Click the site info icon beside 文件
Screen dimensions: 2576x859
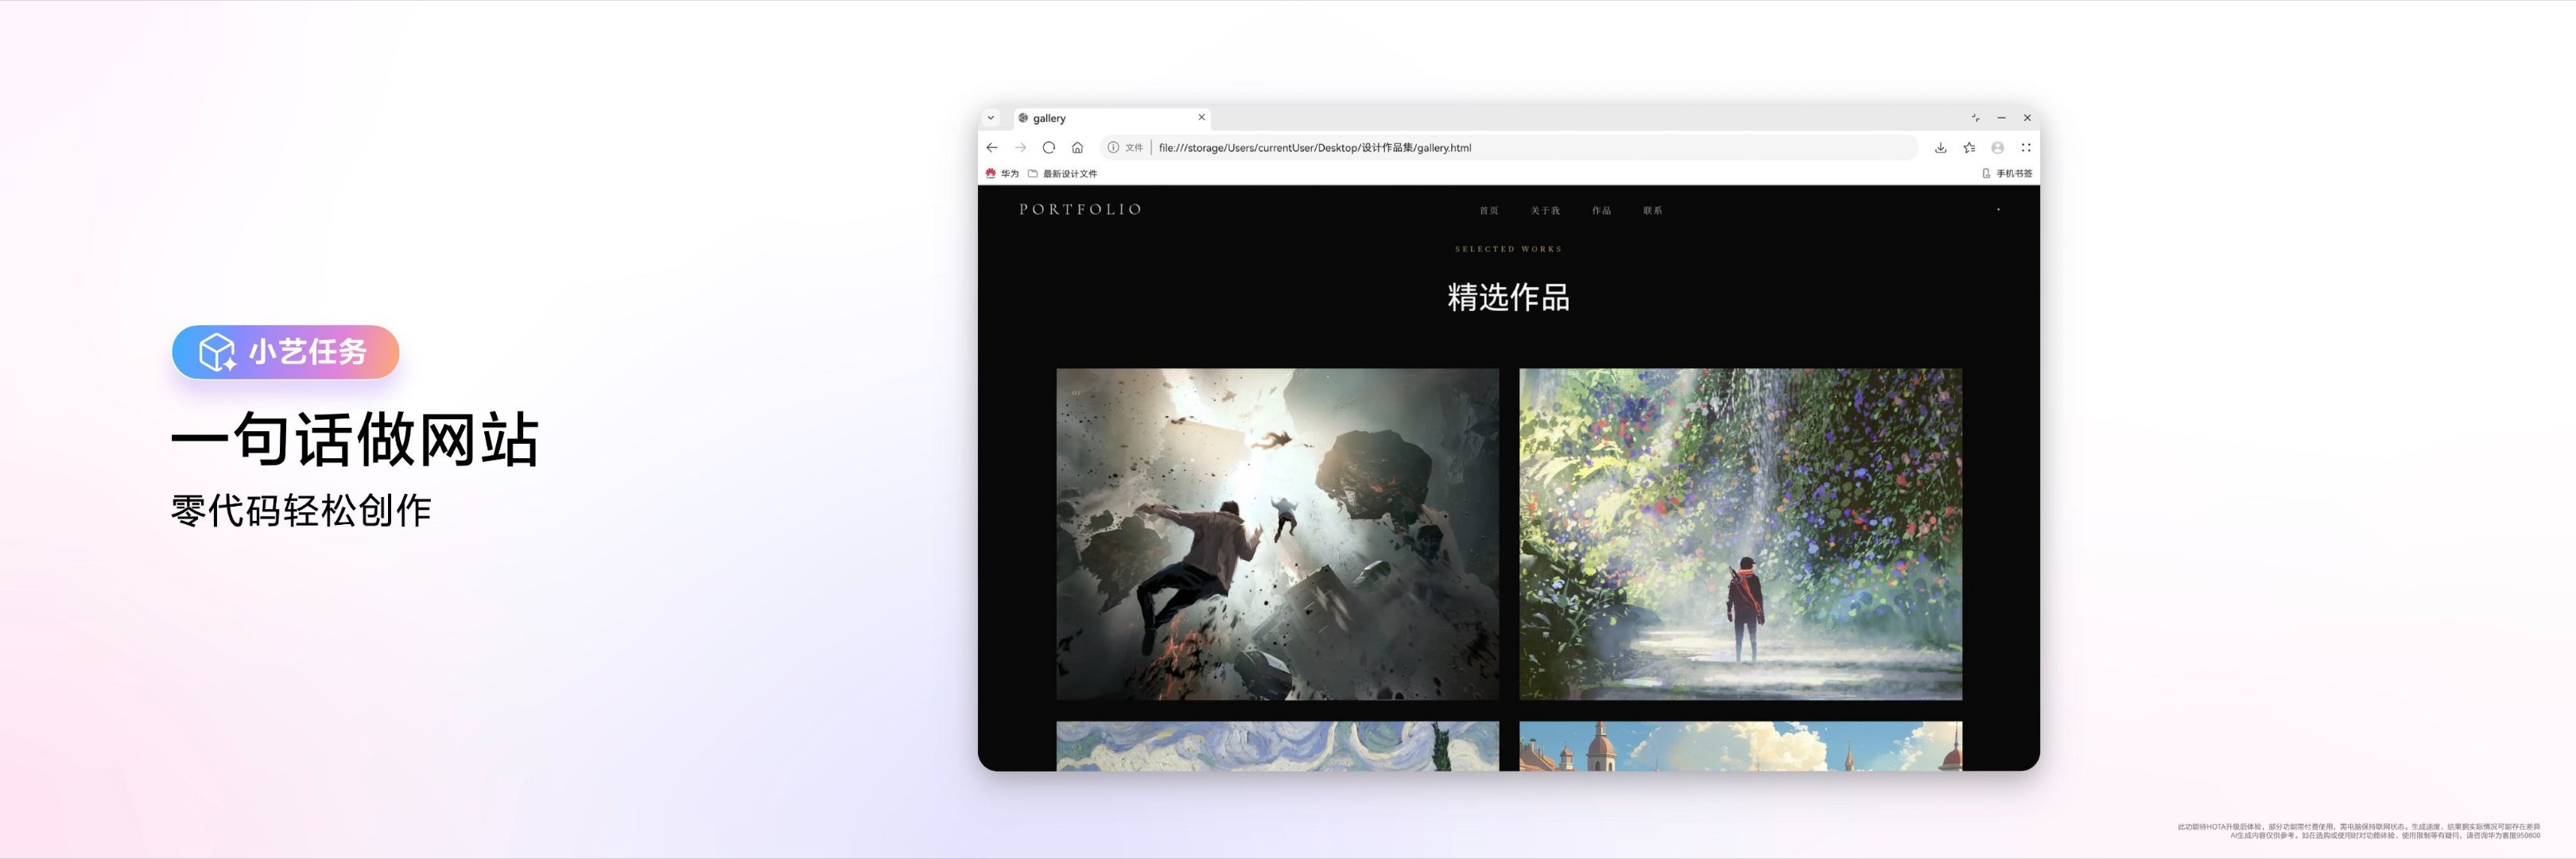(1113, 148)
